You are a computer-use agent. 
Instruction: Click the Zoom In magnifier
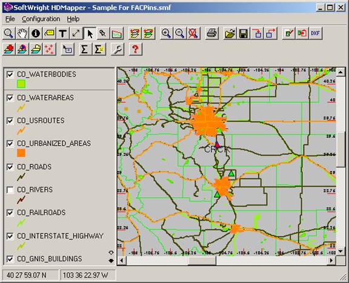[166, 33]
